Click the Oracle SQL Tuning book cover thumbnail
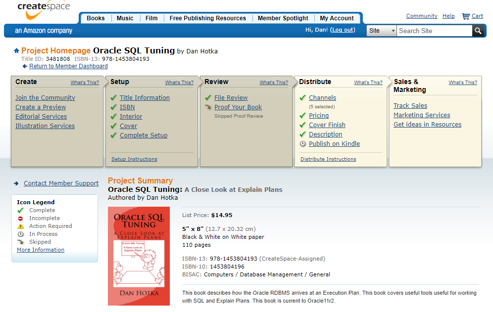The image size is (493, 312). point(139,256)
